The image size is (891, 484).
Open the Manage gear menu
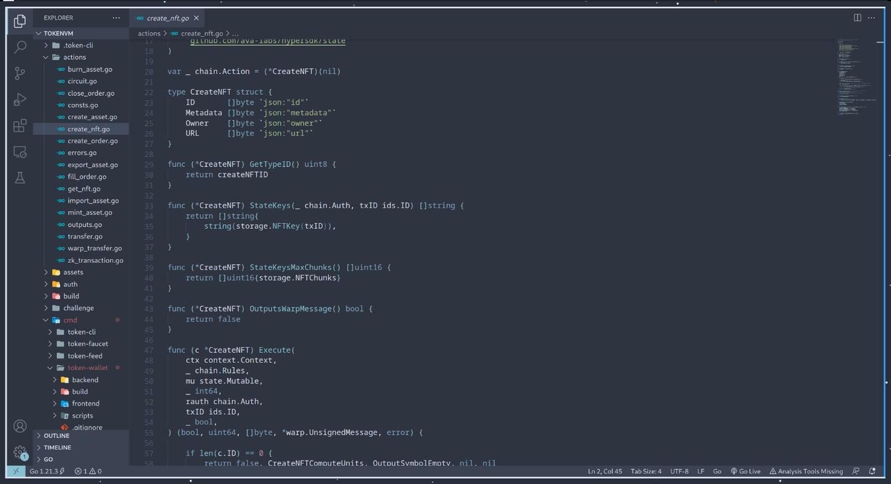(20, 452)
